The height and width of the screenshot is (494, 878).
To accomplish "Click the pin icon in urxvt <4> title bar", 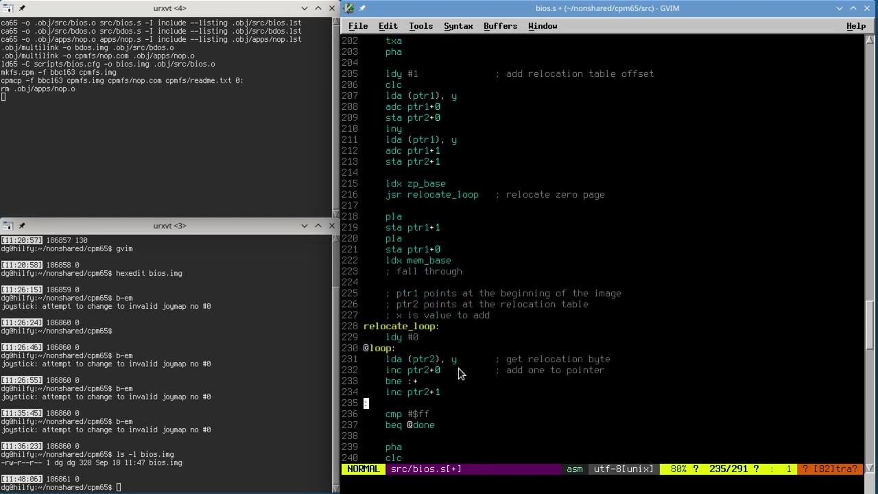I will click(22, 8).
